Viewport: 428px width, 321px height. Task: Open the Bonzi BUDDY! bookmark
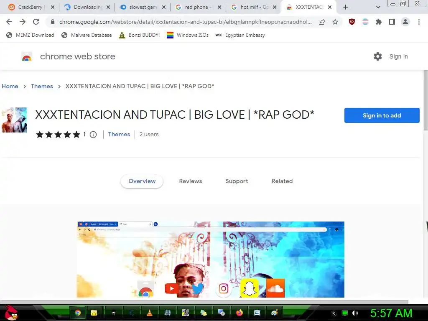[139, 35]
